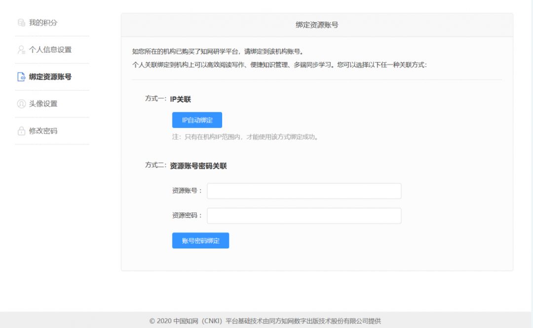Click the document-link icon beside 绑定资源账号

21,77
